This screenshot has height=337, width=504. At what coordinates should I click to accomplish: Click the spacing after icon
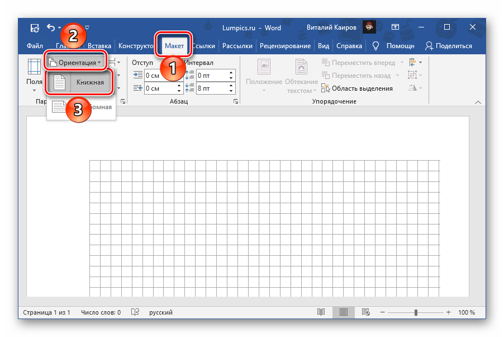click(x=189, y=88)
